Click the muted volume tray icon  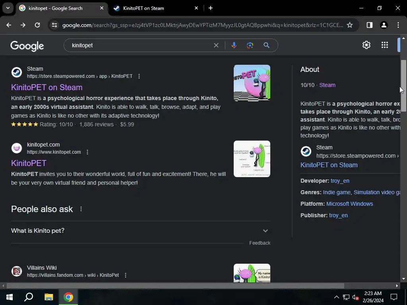(356, 297)
